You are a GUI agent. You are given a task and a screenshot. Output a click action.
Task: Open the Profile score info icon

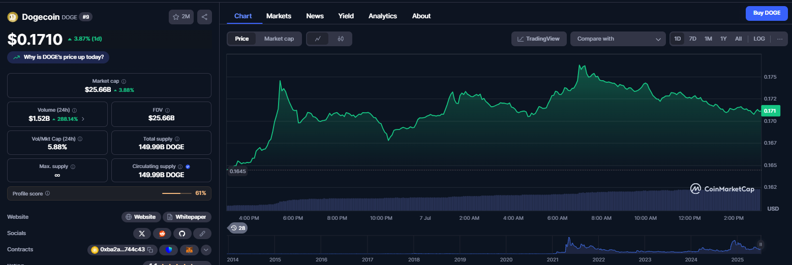tap(47, 193)
